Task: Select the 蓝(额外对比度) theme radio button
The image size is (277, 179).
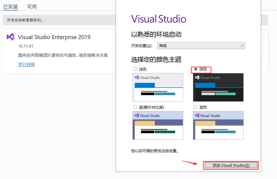Action: (x=135, y=107)
